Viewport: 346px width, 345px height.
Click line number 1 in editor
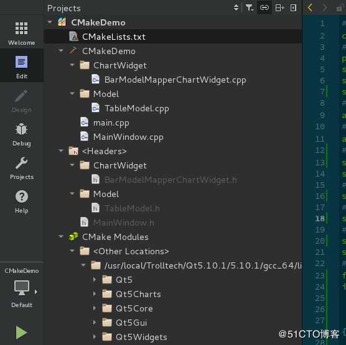coord(322,23)
